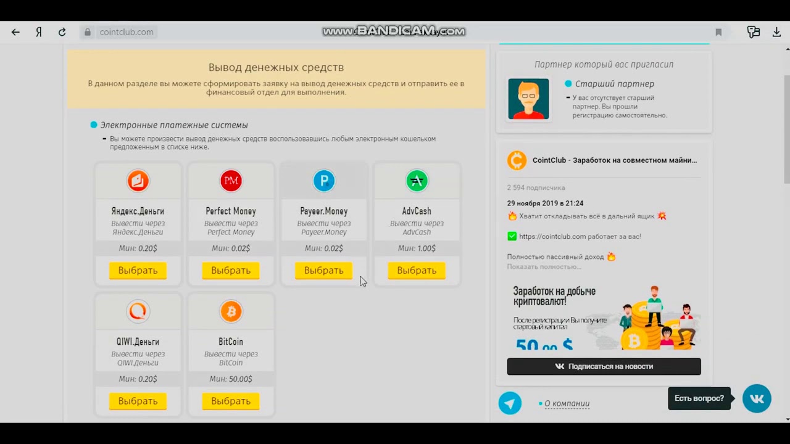
Task: Open the О компании link
Action: pyautogui.click(x=567, y=404)
